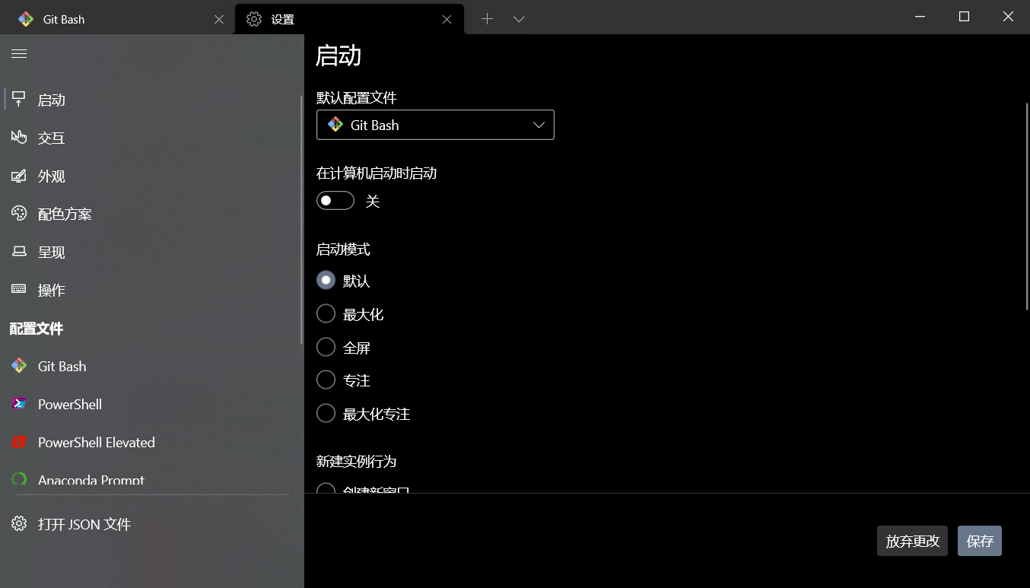Close the Git Bash tab

click(219, 20)
